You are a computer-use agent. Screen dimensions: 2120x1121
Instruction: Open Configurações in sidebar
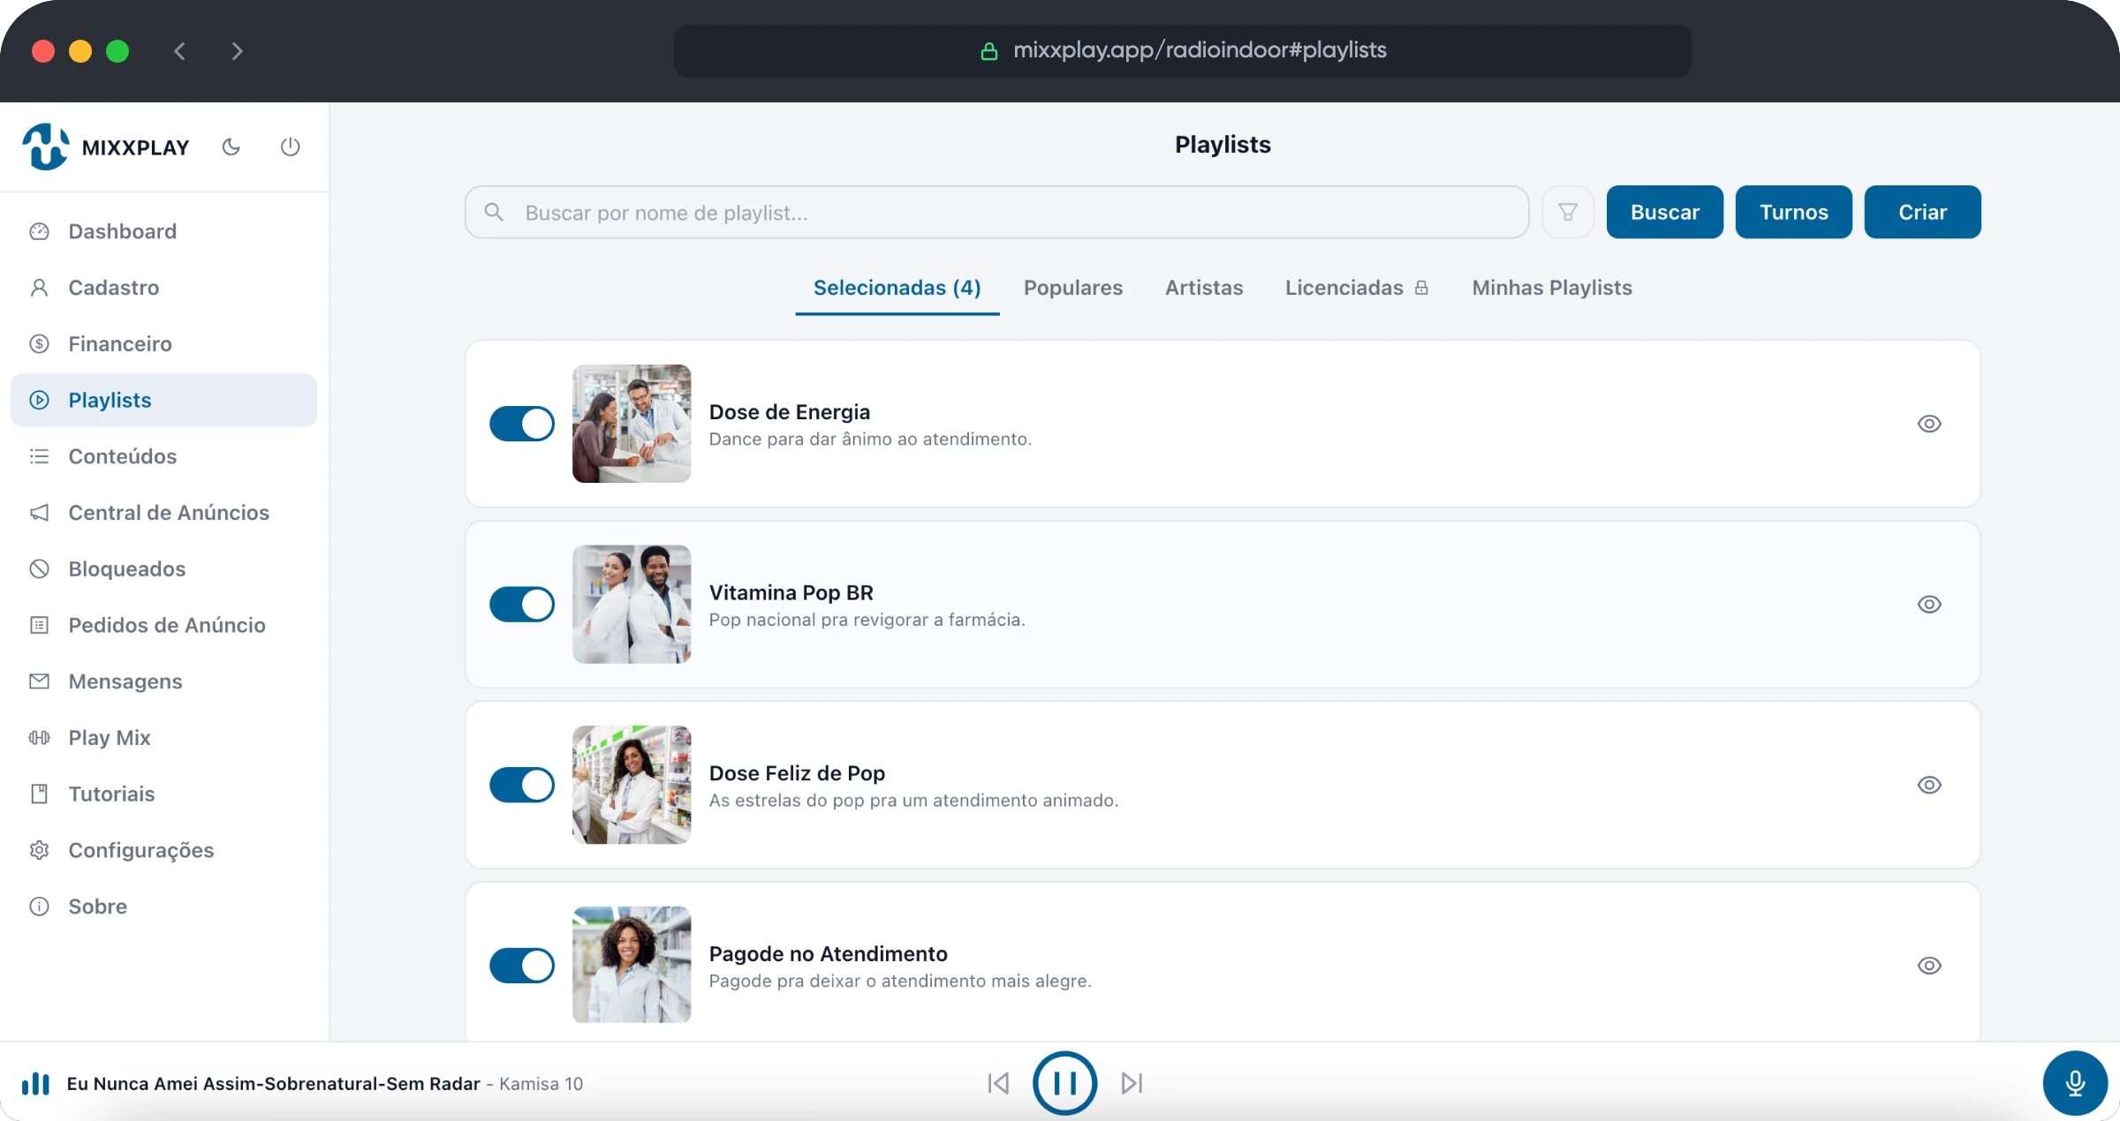tap(163, 850)
